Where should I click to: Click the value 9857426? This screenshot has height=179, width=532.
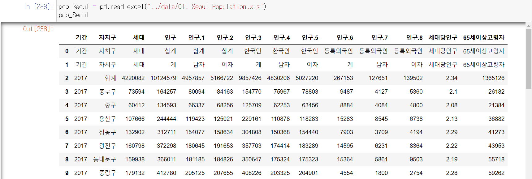(250, 78)
